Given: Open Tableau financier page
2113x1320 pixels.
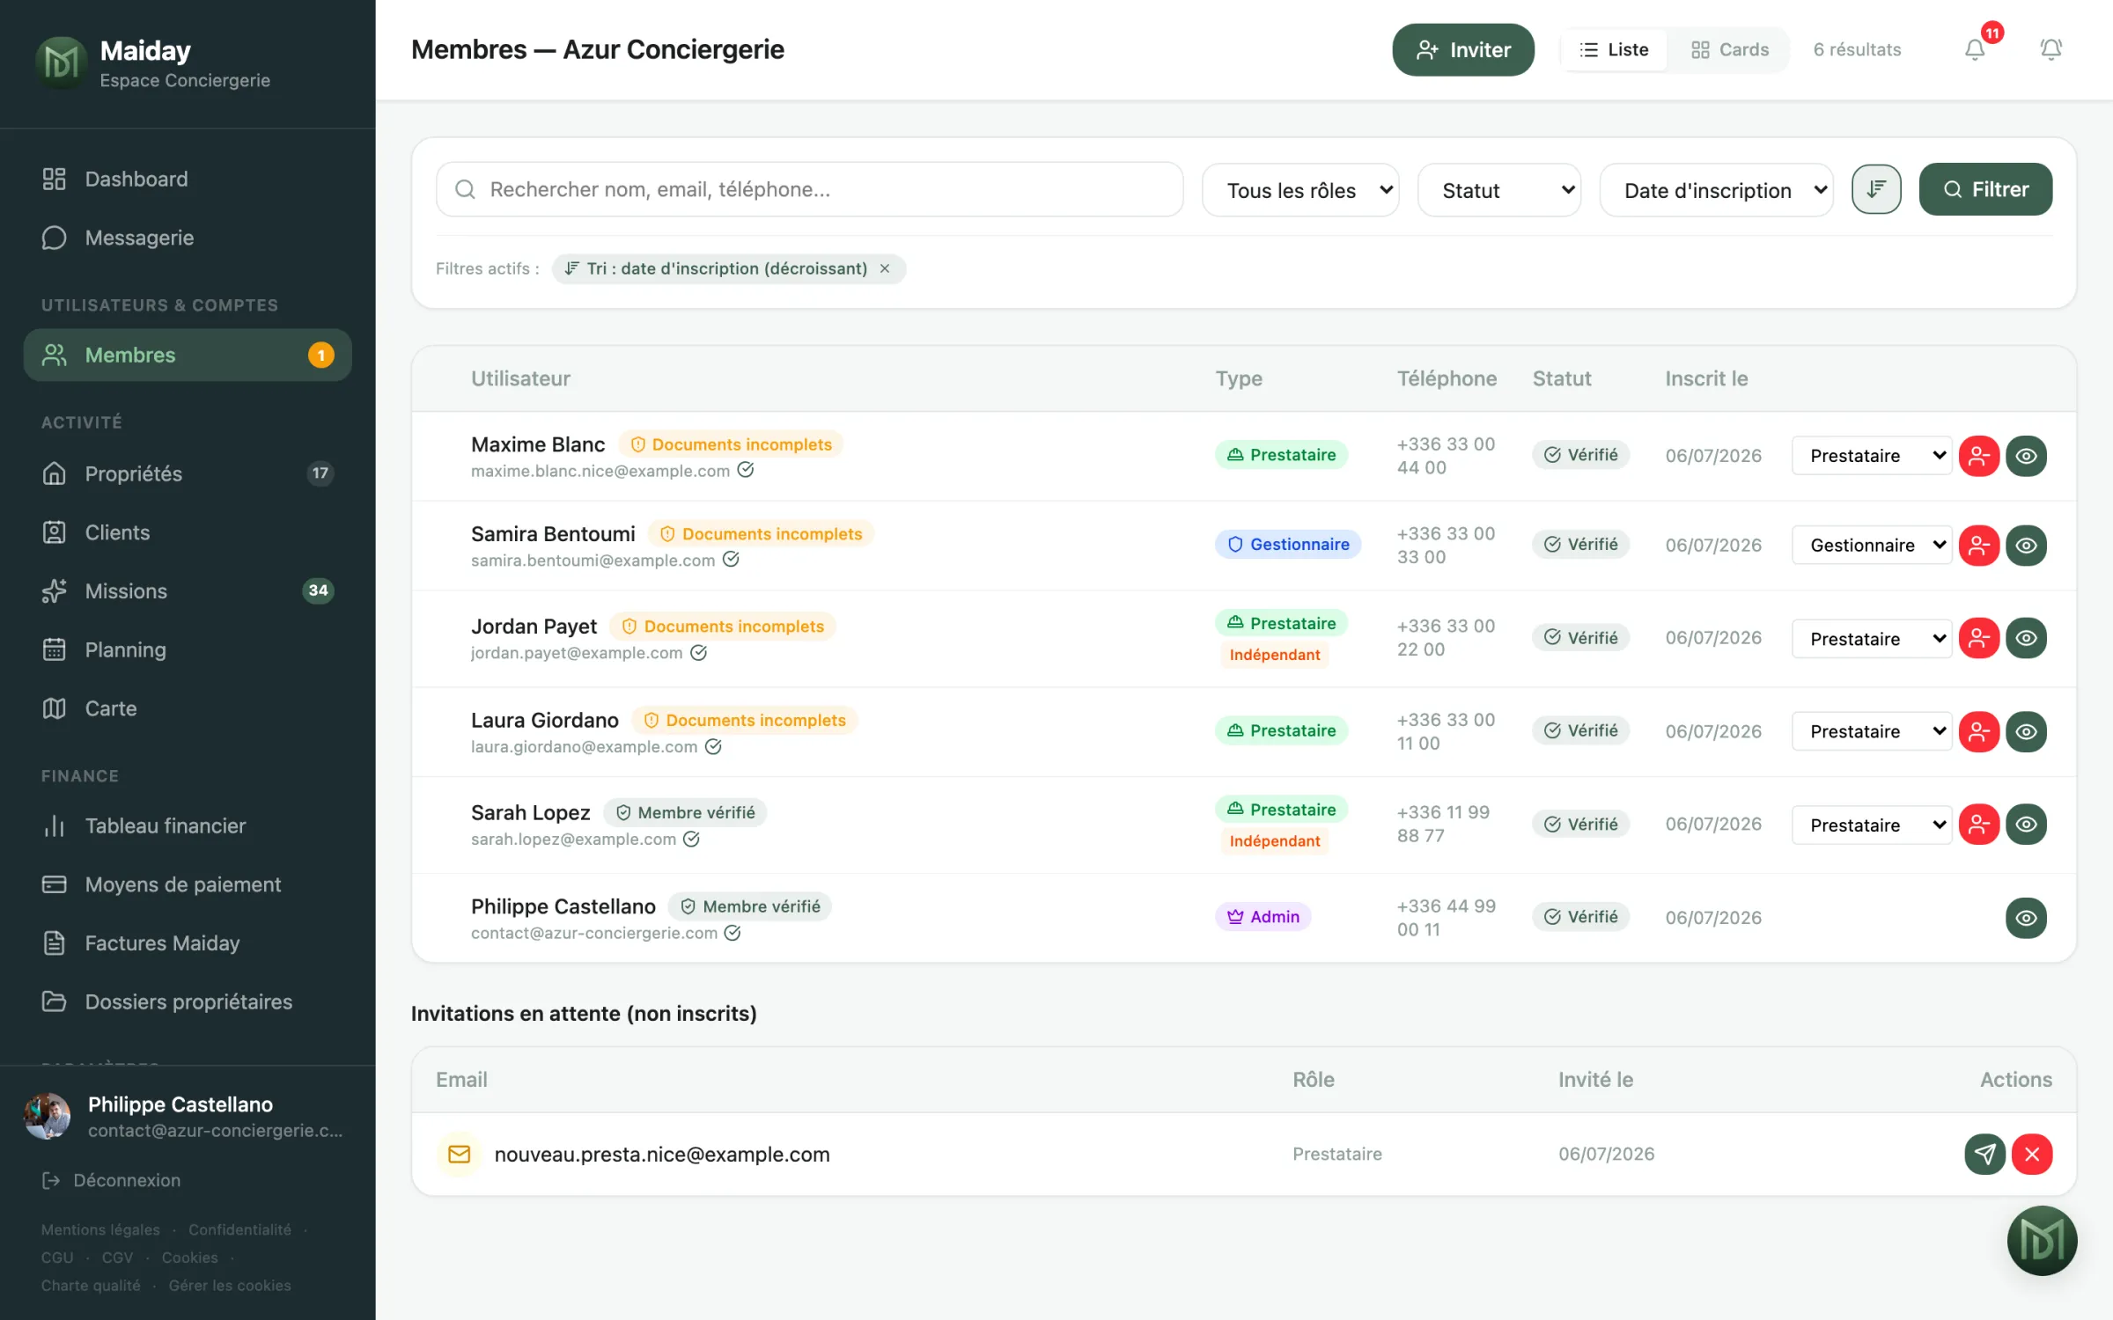Looking at the screenshot, I should click(x=188, y=825).
